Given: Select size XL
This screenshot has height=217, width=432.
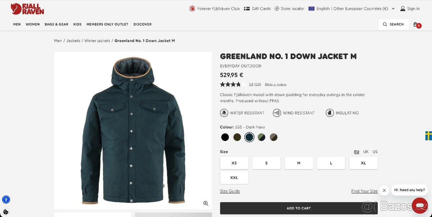Looking at the screenshot, I should click(363, 163).
